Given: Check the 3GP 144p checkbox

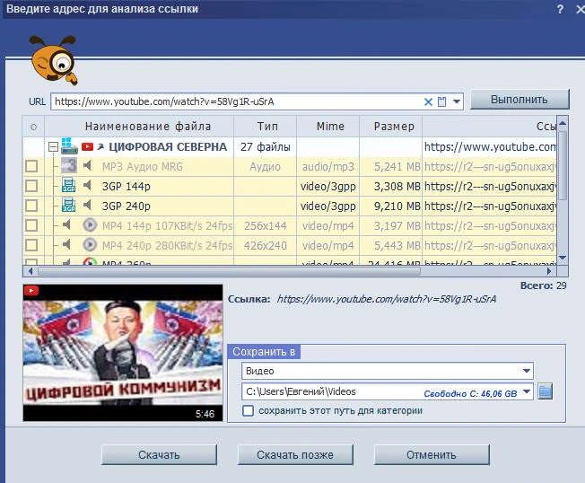Looking at the screenshot, I should [31, 186].
